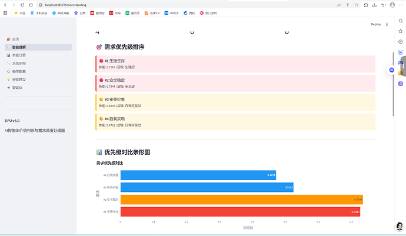Open the extensions icon in browser toolbar
This screenshot has height=236, width=406.
[x=366, y=5]
